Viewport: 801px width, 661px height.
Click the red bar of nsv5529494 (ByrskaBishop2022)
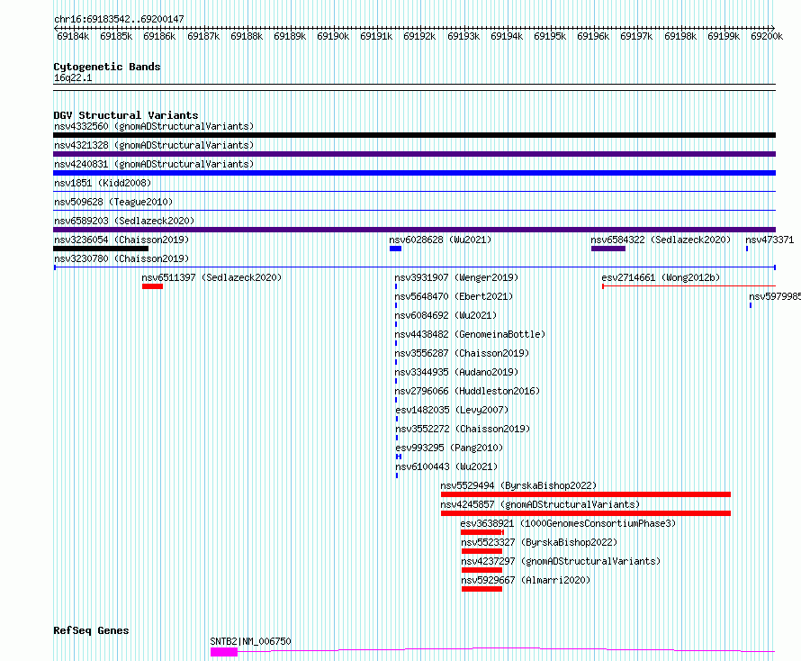click(586, 494)
